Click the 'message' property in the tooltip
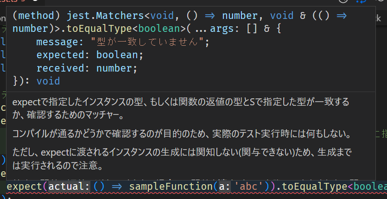 (x=55, y=42)
